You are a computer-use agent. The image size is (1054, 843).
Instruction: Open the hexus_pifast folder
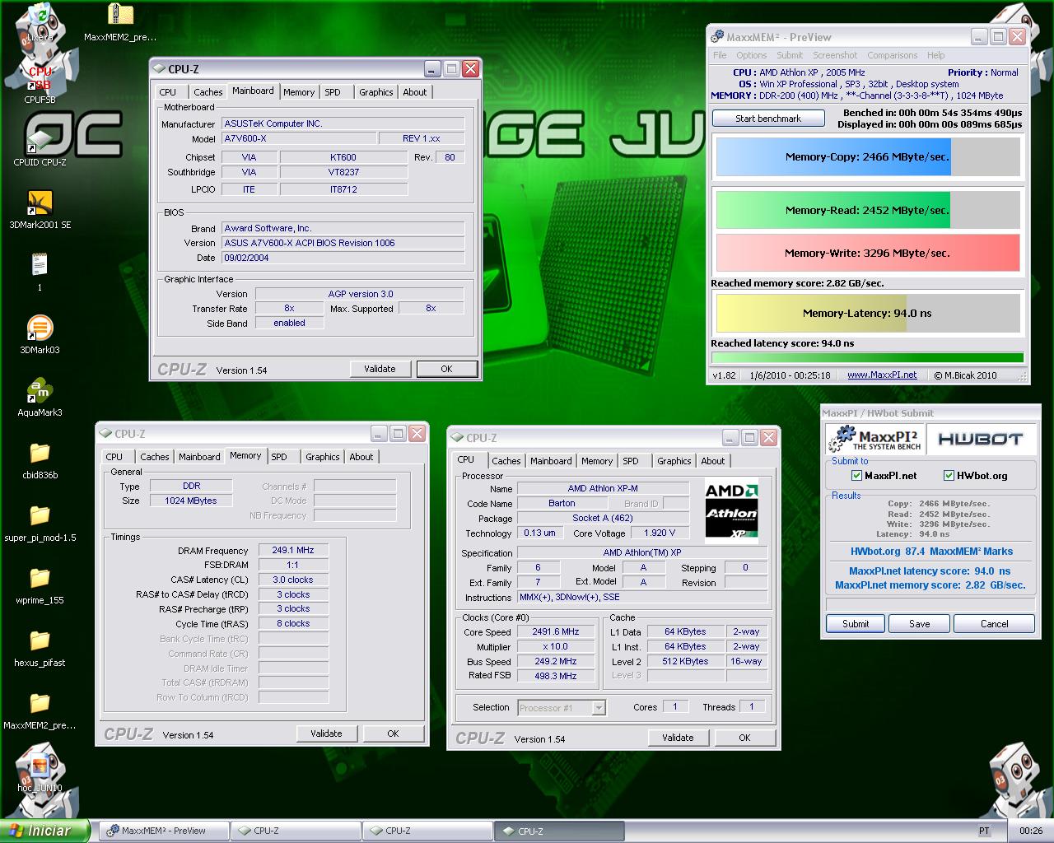click(x=40, y=648)
